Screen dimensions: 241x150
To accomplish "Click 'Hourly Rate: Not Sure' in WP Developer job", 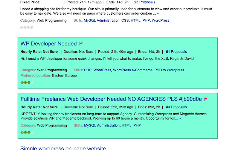I will 39,52.
